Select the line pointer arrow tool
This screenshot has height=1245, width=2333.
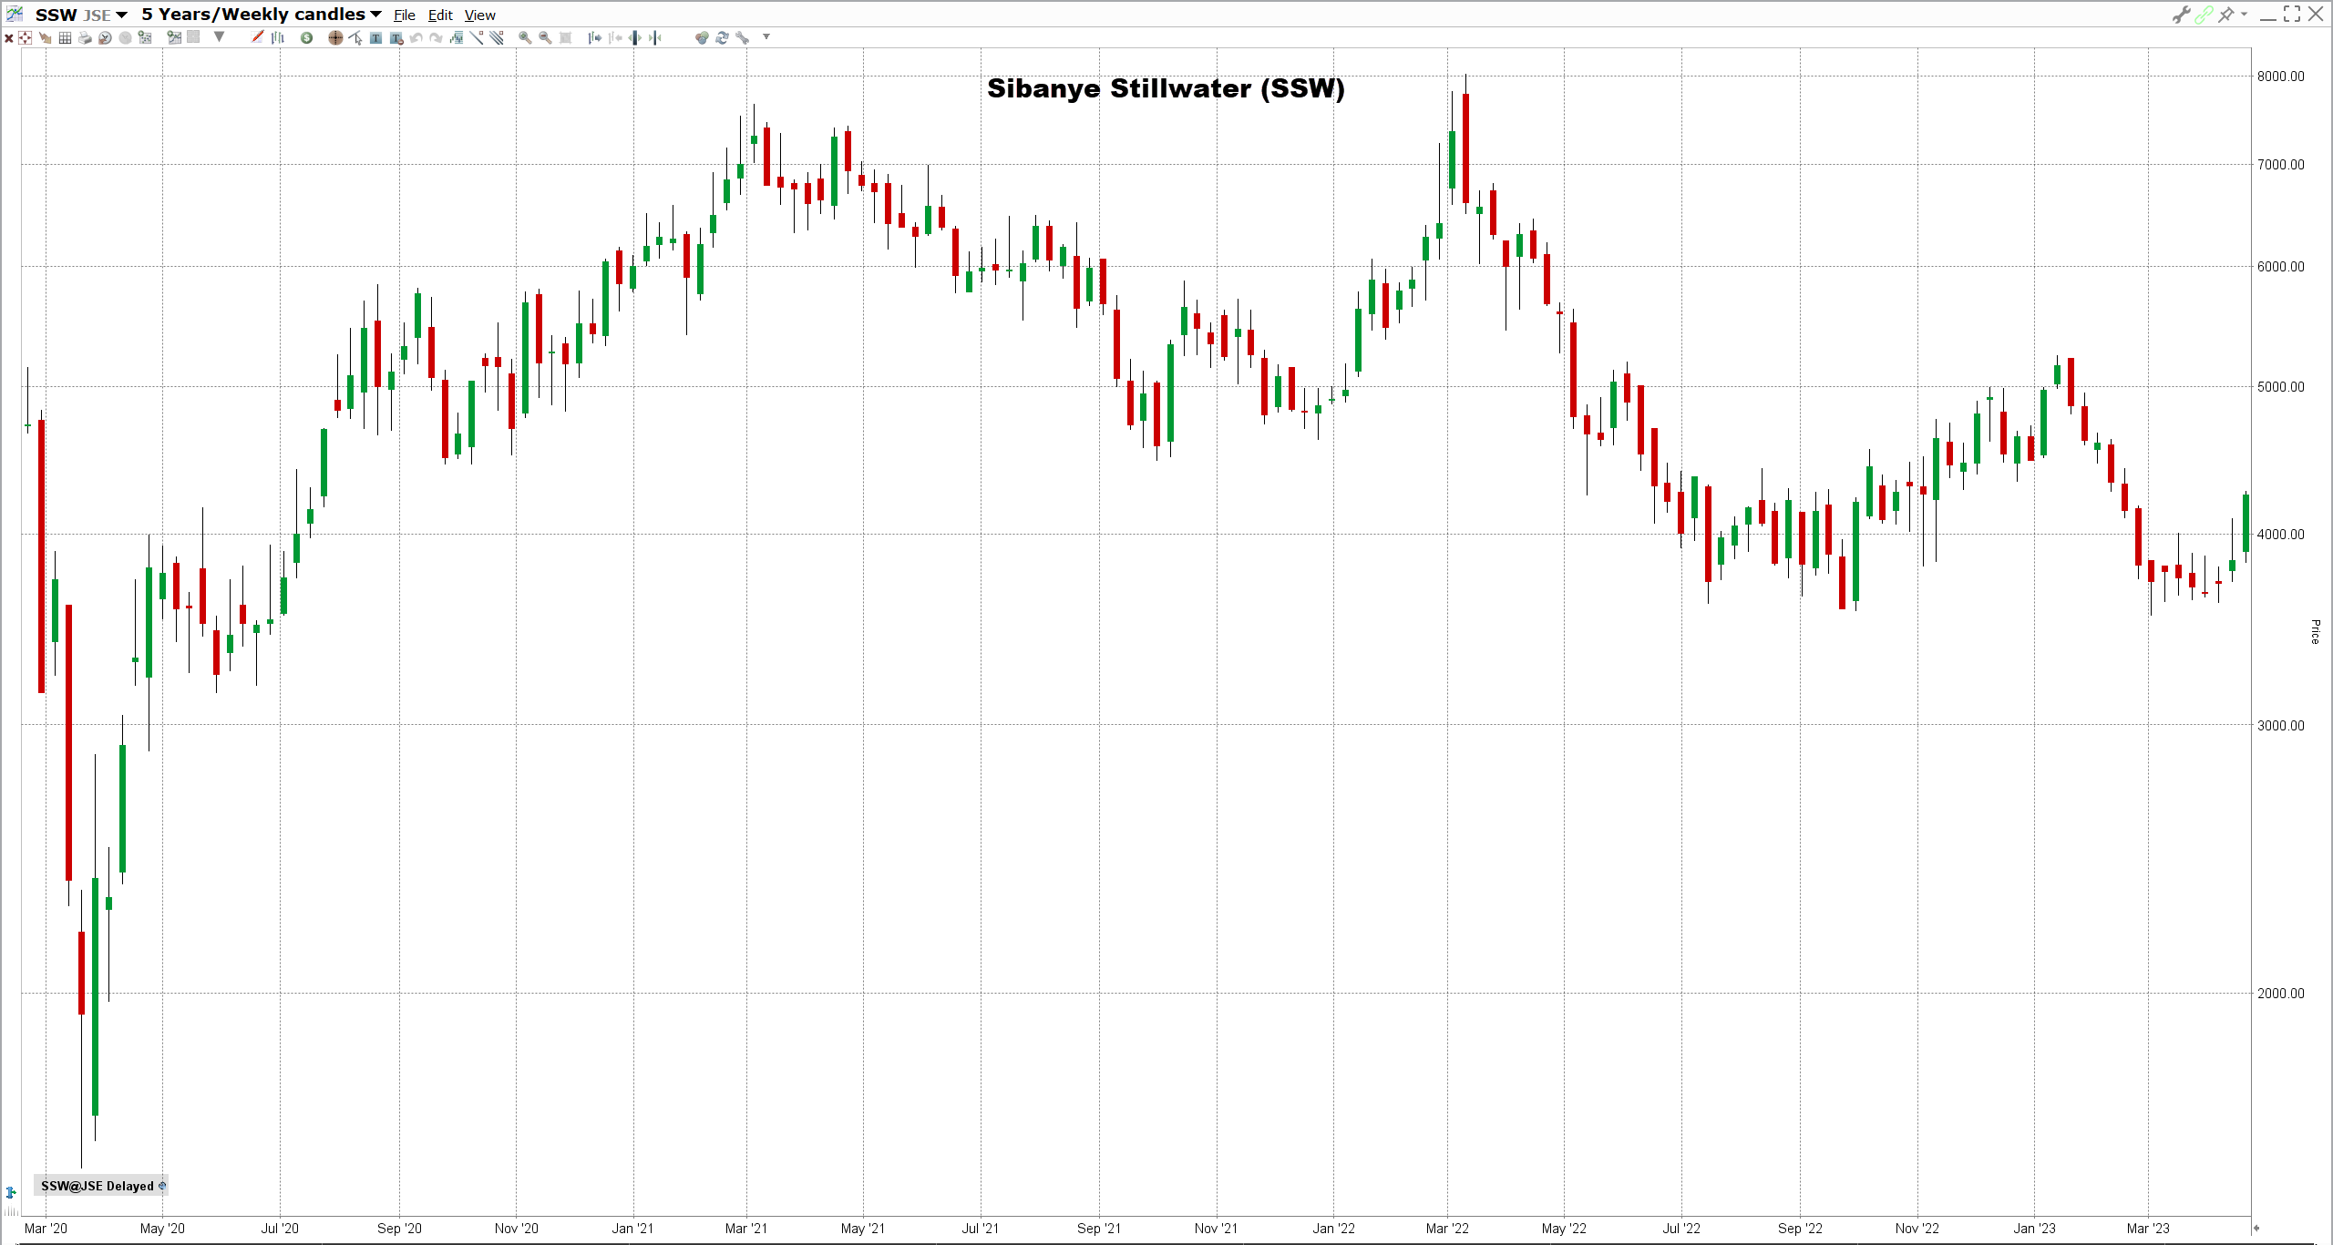point(355,37)
